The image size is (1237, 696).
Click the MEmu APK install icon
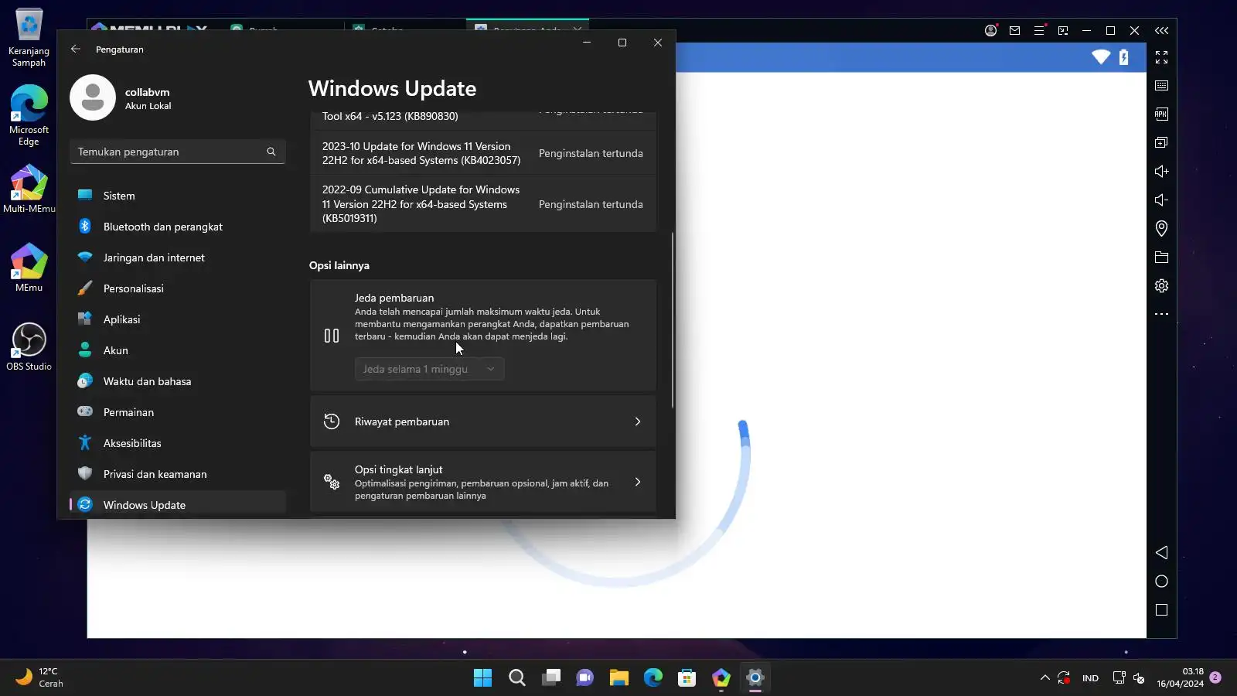click(x=1161, y=114)
